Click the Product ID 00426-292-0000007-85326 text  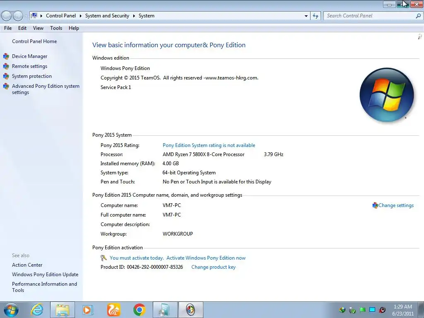142,267
